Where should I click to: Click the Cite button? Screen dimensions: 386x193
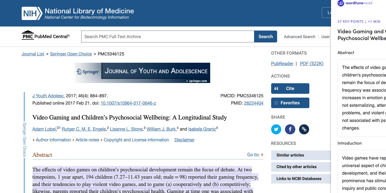(290, 88)
